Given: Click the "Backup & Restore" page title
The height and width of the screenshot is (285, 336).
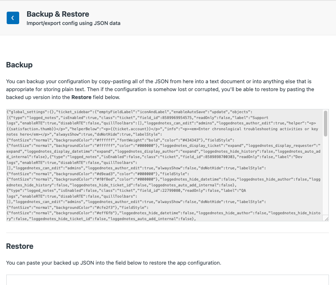Looking at the screenshot, I should click(x=58, y=14).
